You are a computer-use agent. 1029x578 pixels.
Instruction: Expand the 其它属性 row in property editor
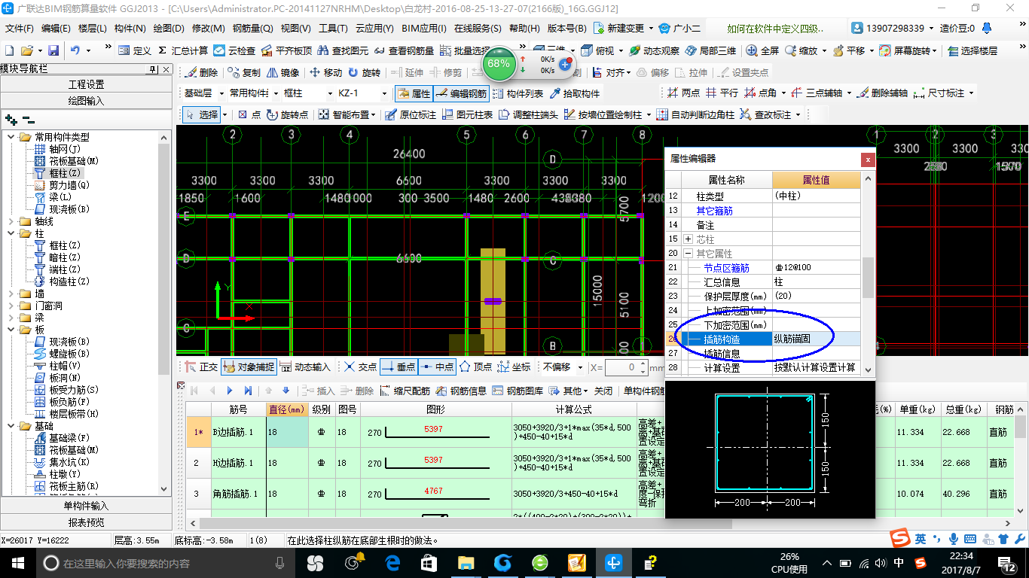pos(689,254)
